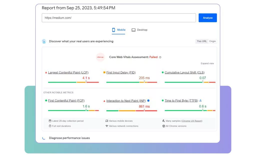Click the FID distribution bar
Viewport: 256px width, 155px height.
coord(131,82)
